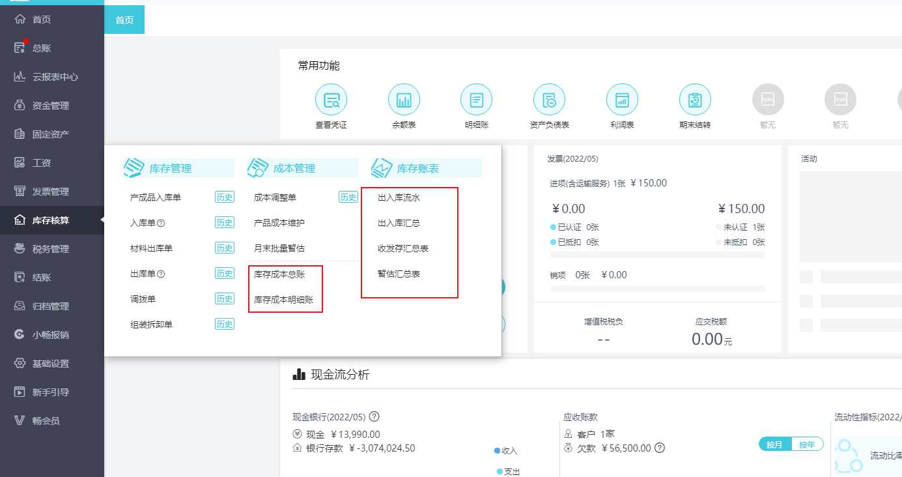The width and height of the screenshot is (902, 477).
Task: Click the 期末结转 icon
Action: [x=695, y=100]
